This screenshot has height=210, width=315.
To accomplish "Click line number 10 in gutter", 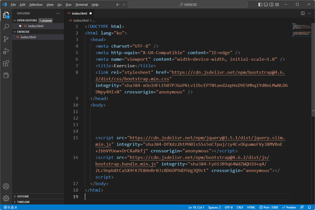I will [x=75, y=105].
